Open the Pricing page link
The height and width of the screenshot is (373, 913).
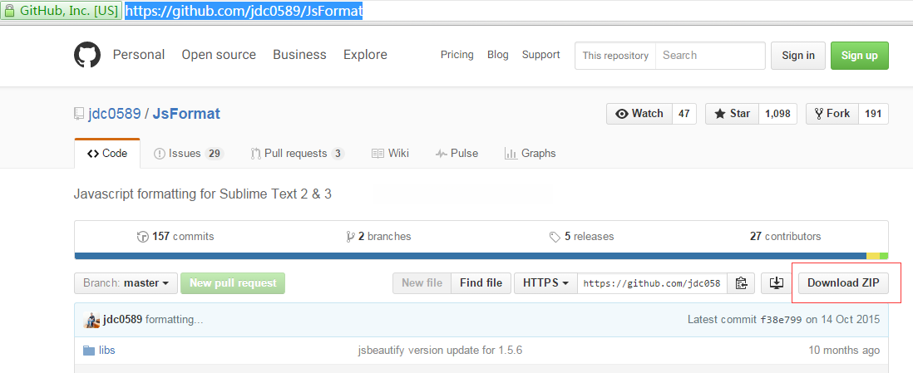coord(457,55)
